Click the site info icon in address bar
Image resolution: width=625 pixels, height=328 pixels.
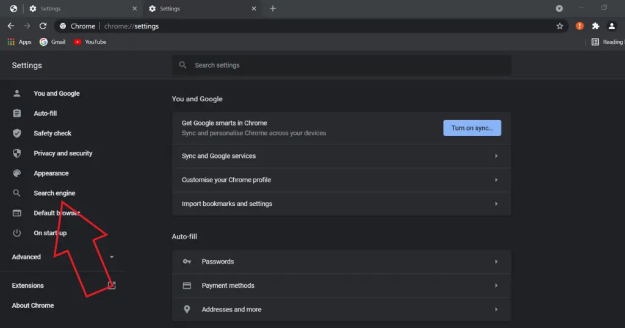[63, 26]
